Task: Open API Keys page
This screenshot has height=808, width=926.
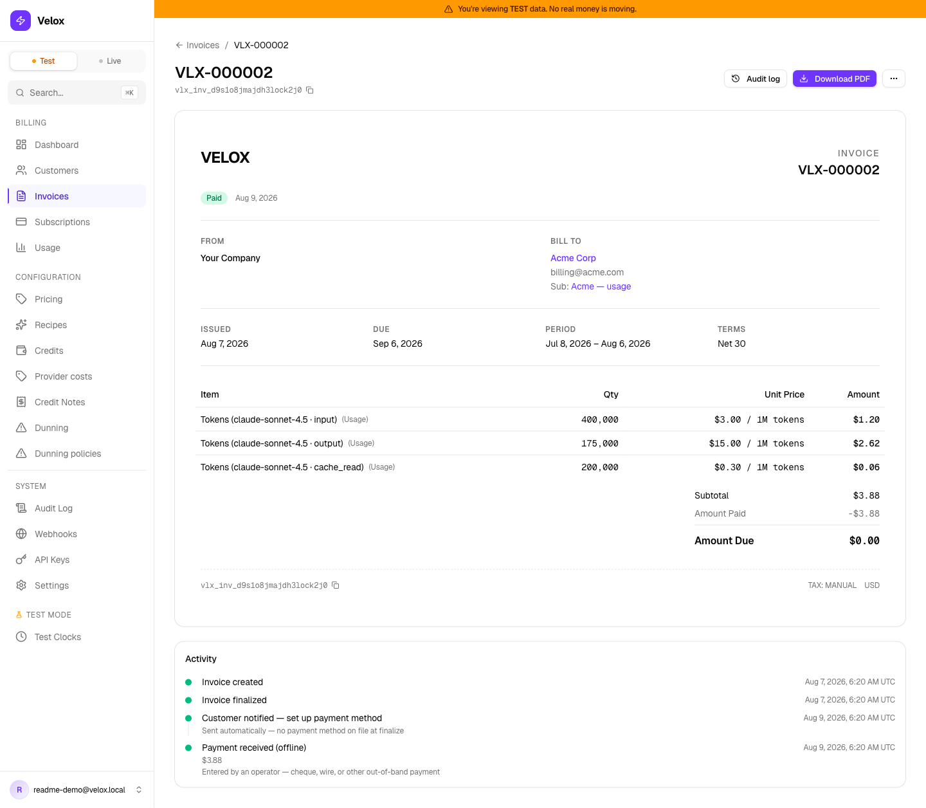Action: (77, 560)
